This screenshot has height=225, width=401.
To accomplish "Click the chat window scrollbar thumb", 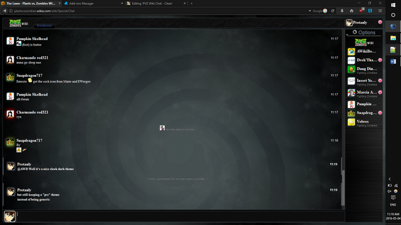I will pyautogui.click(x=343, y=187).
